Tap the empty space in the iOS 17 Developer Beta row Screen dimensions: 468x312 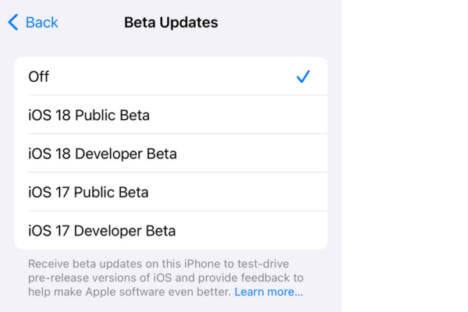250,231
